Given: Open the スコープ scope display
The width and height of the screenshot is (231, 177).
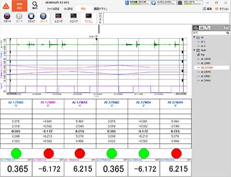Looking at the screenshot, I should pyautogui.click(x=74, y=18).
